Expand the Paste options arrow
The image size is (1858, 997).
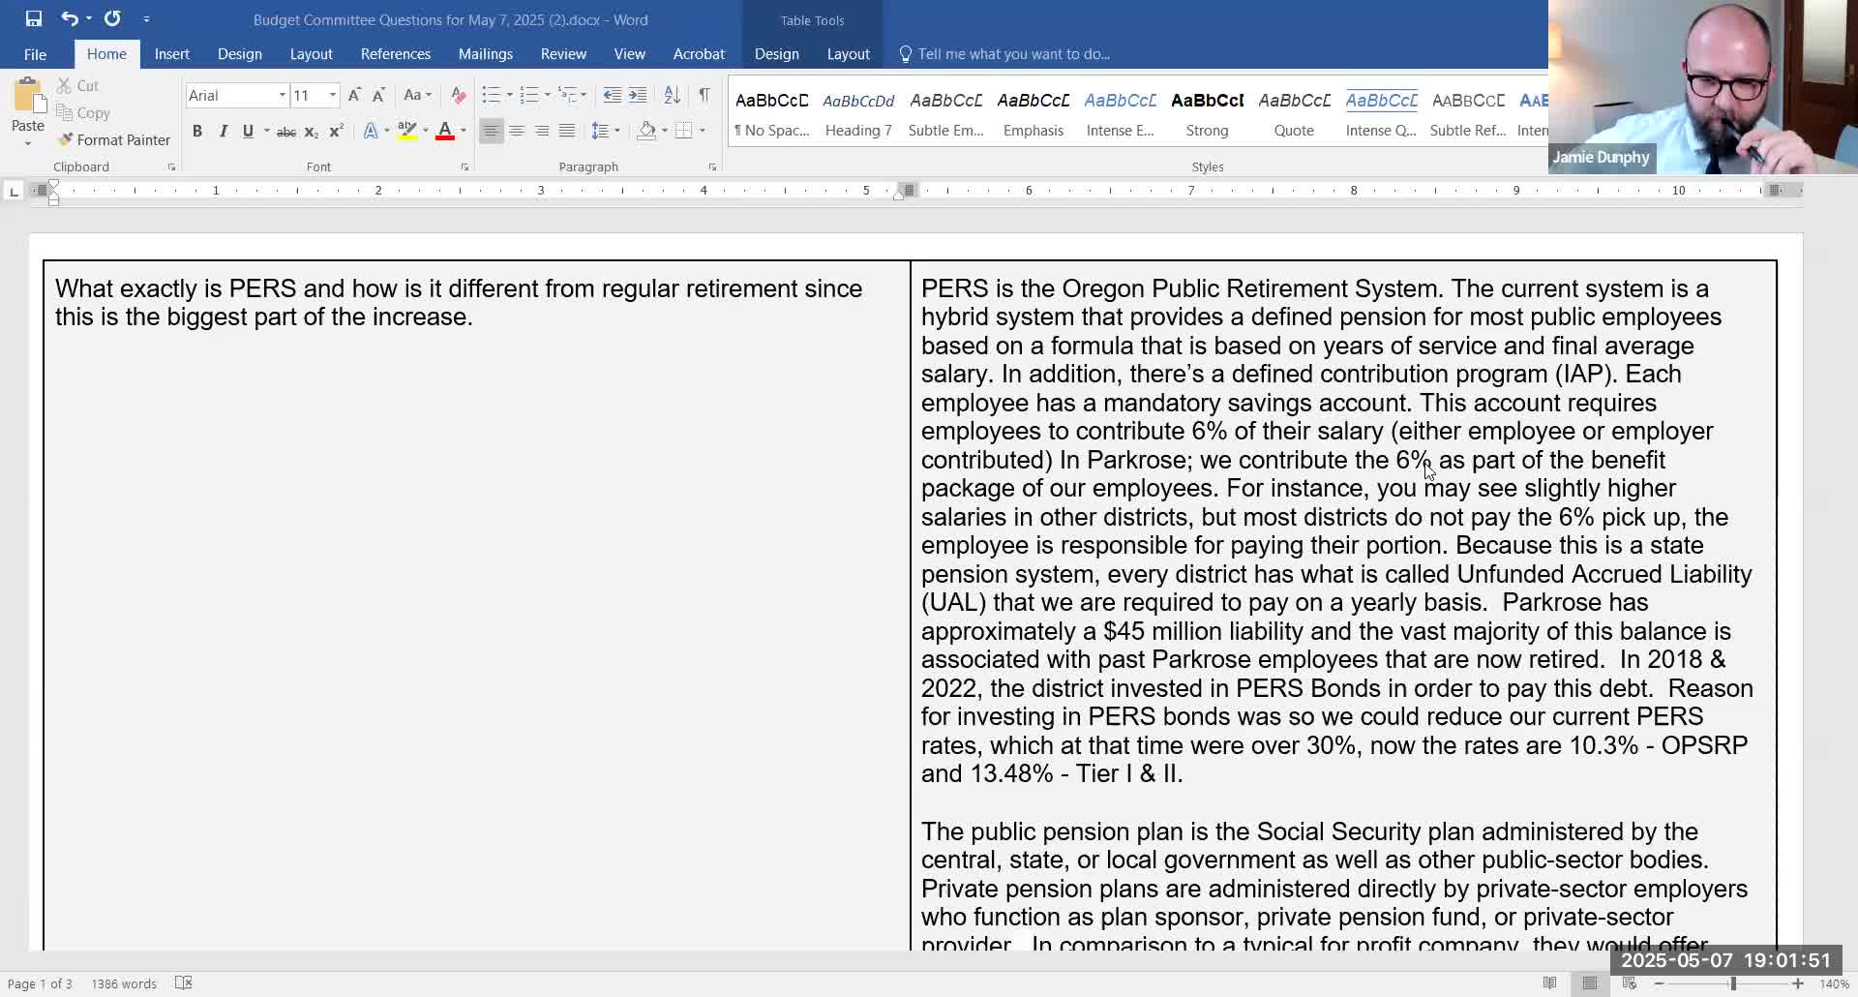[x=28, y=143]
